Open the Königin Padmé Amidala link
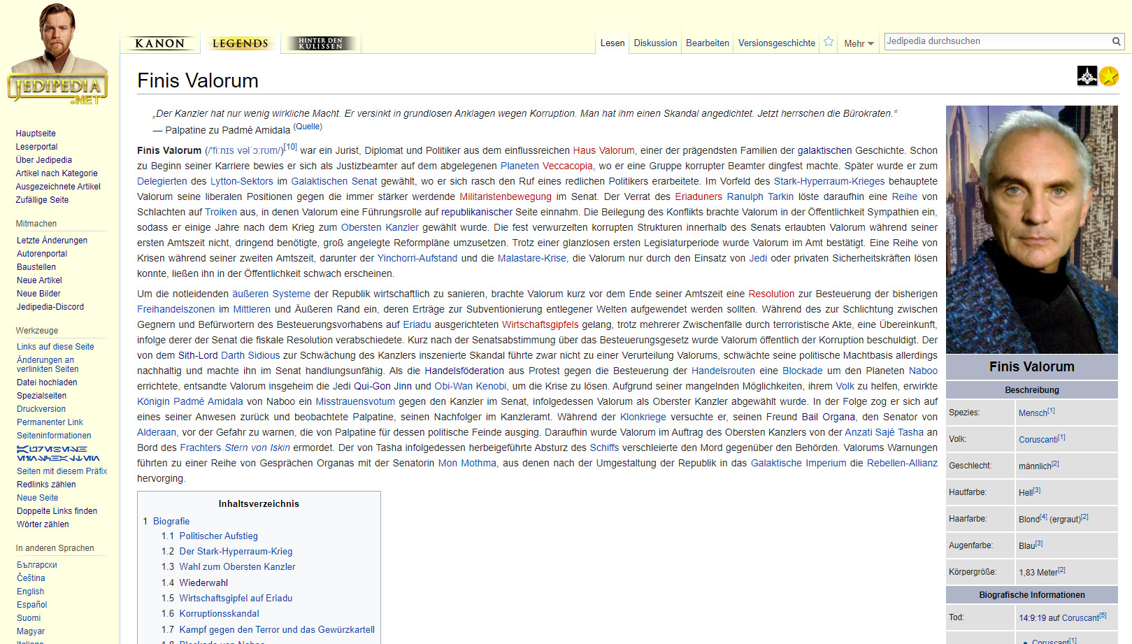 tap(190, 401)
